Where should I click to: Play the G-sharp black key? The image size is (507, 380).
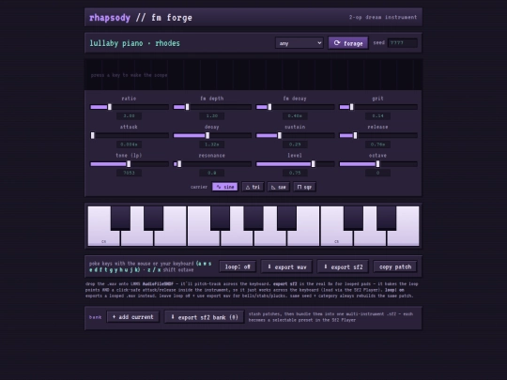[x=253, y=218]
